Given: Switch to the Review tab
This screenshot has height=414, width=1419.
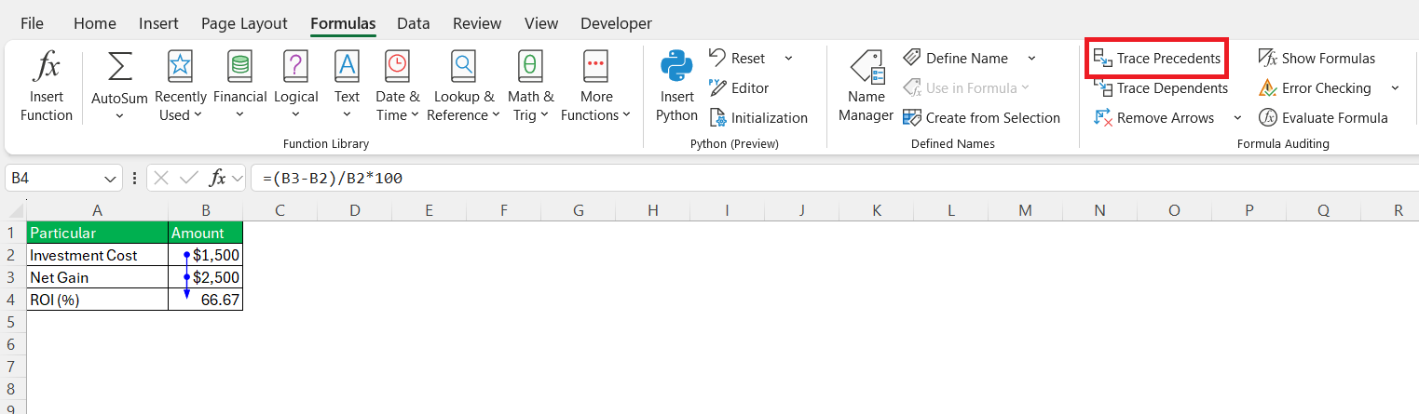Looking at the screenshot, I should coord(477,23).
